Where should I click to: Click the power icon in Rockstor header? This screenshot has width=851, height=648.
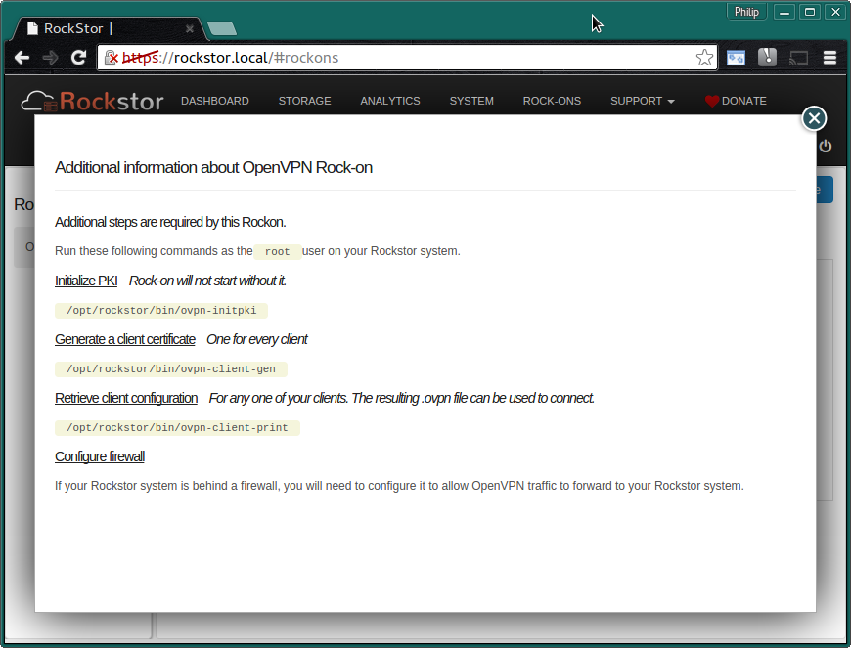(825, 146)
